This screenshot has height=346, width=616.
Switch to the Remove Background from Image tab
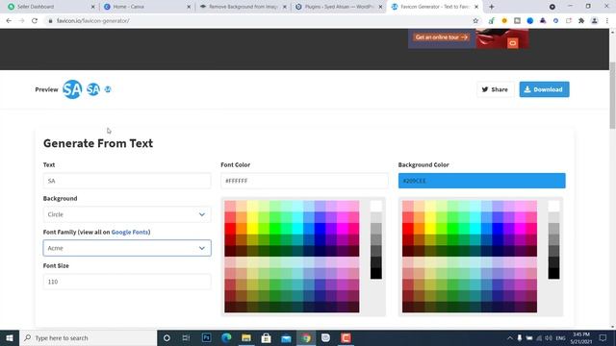pyautogui.click(x=243, y=7)
